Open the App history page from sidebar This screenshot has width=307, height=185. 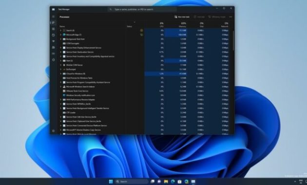53,35
